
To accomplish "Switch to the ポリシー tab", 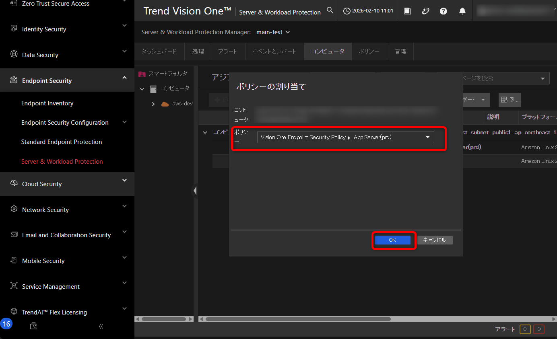I will click(x=369, y=51).
